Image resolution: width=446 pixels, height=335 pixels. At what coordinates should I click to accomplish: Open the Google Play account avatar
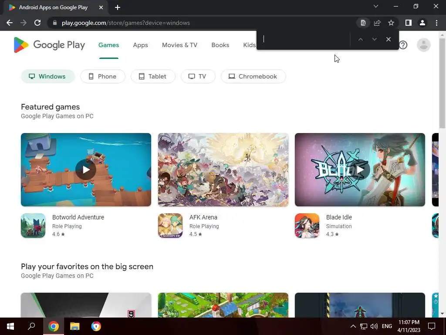tap(423, 45)
